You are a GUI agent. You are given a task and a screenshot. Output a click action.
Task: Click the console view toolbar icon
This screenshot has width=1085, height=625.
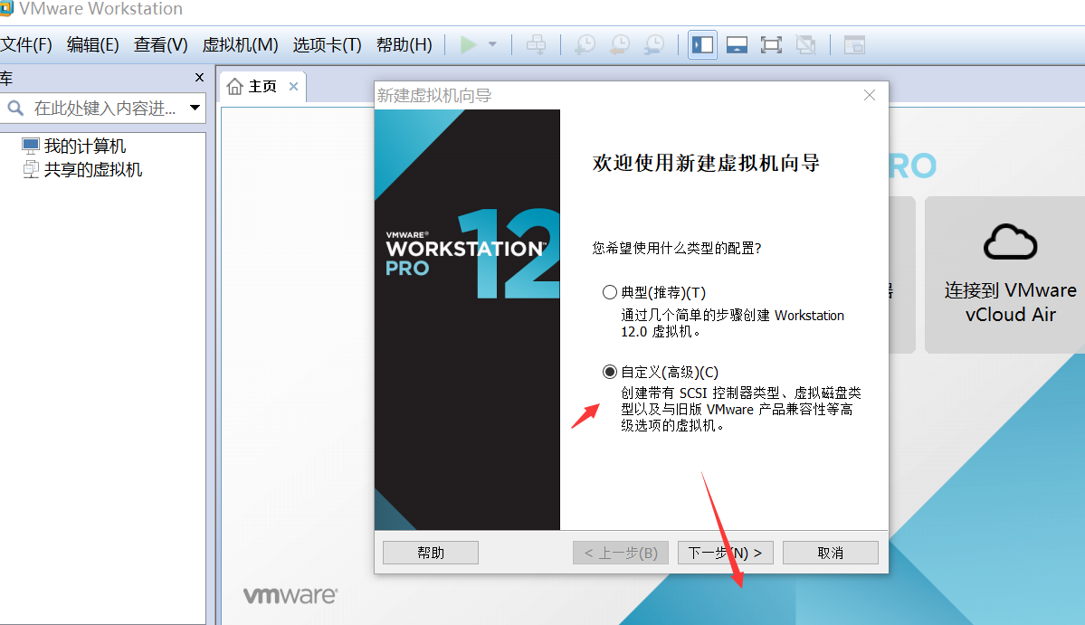[x=854, y=45]
